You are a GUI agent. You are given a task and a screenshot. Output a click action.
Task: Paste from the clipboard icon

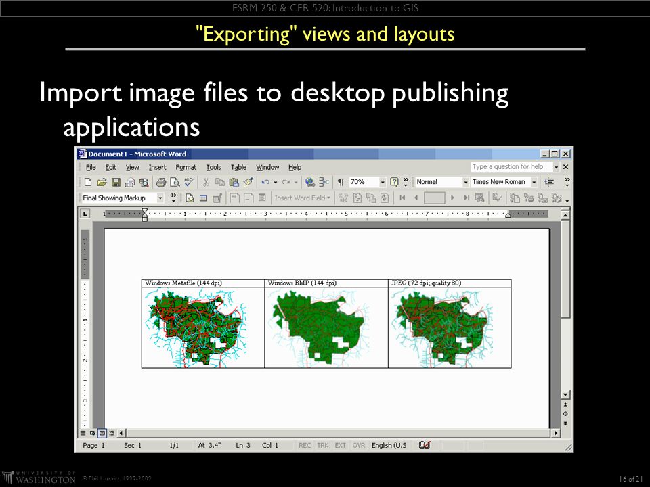tap(234, 182)
